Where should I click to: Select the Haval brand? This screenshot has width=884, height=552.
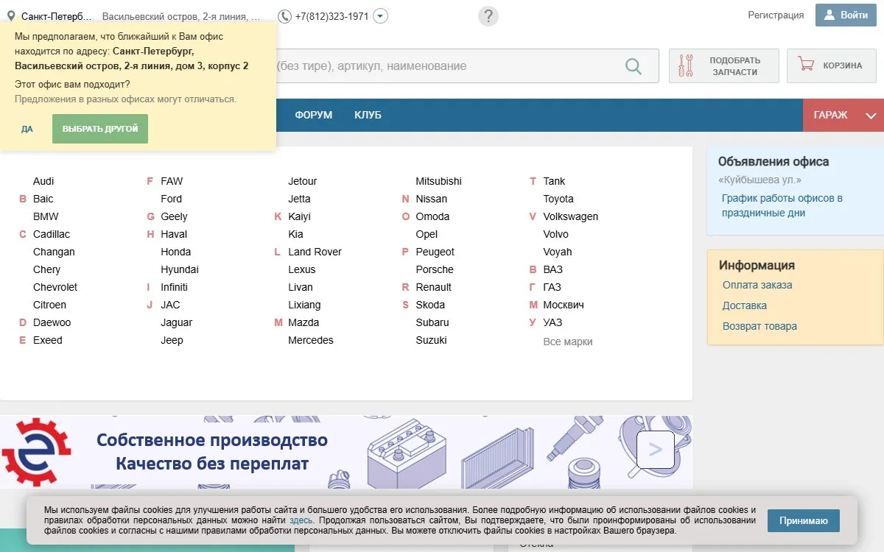(x=174, y=234)
